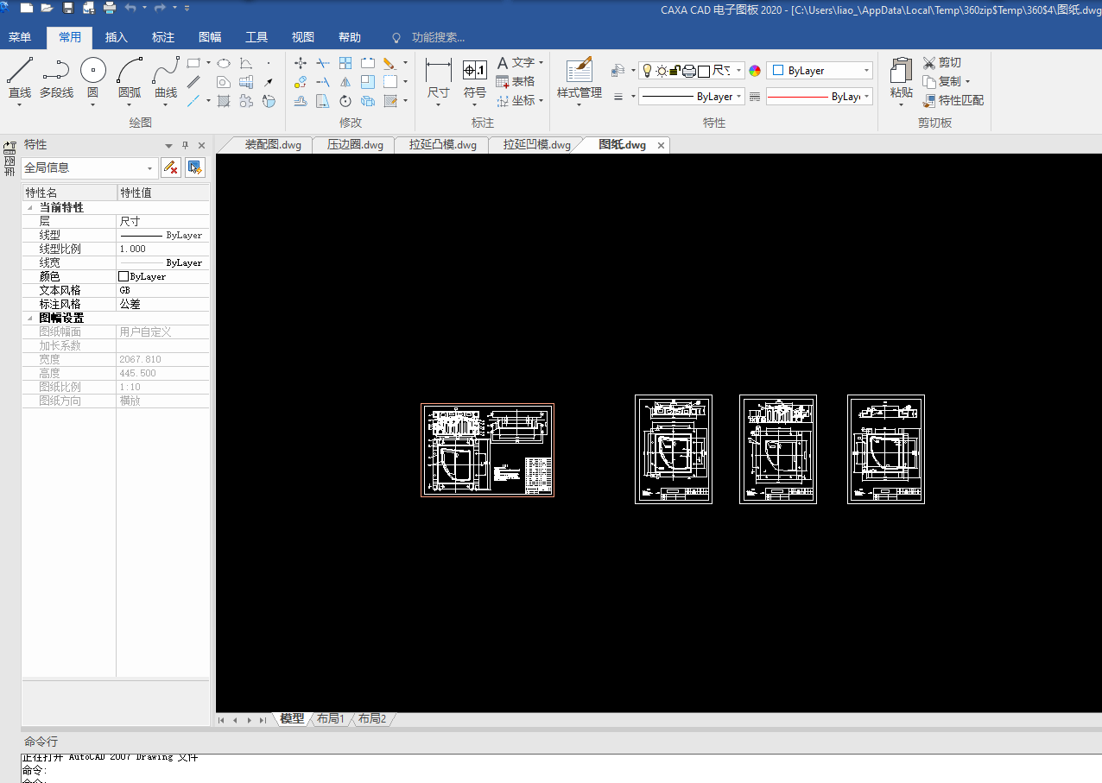The image size is (1102, 783).
Task: Click the quick select icon in 特性 panel
Action: pos(195,167)
